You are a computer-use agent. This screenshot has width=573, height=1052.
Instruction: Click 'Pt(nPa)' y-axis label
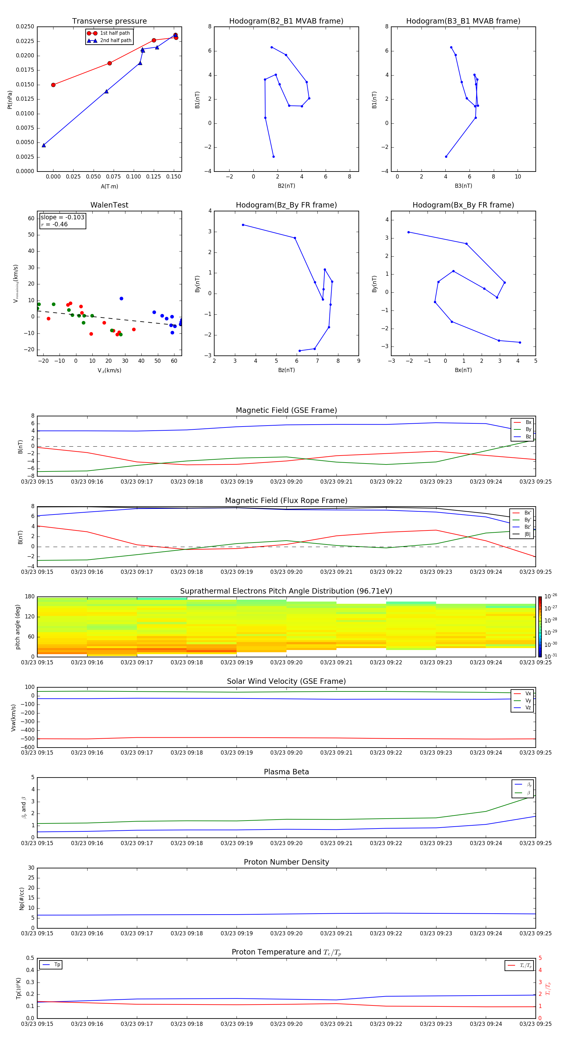[x=10, y=99]
